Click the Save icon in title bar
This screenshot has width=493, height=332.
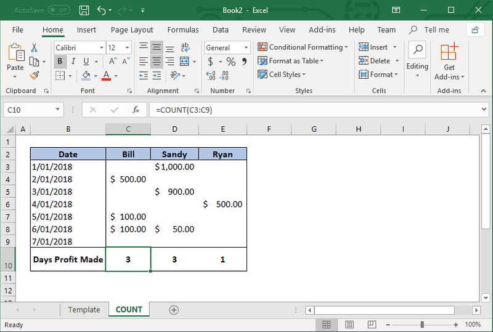click(x=84, y=10)
